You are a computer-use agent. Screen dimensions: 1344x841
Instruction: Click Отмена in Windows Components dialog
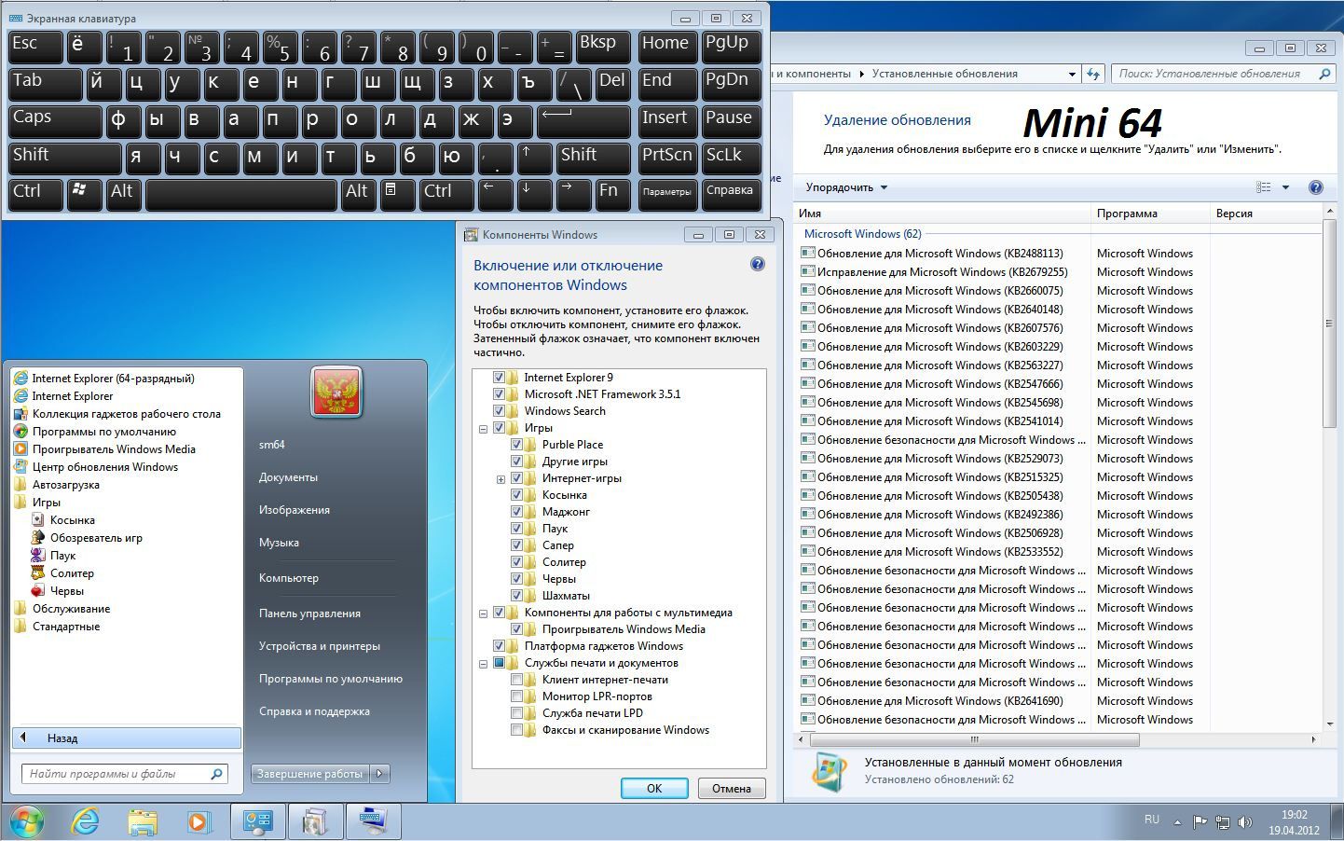pyautogui.click(x=731, y=788)
